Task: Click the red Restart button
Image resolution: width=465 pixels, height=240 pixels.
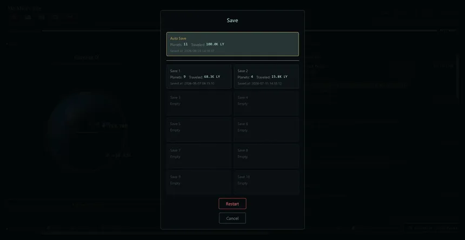Action: coord(232,204)
